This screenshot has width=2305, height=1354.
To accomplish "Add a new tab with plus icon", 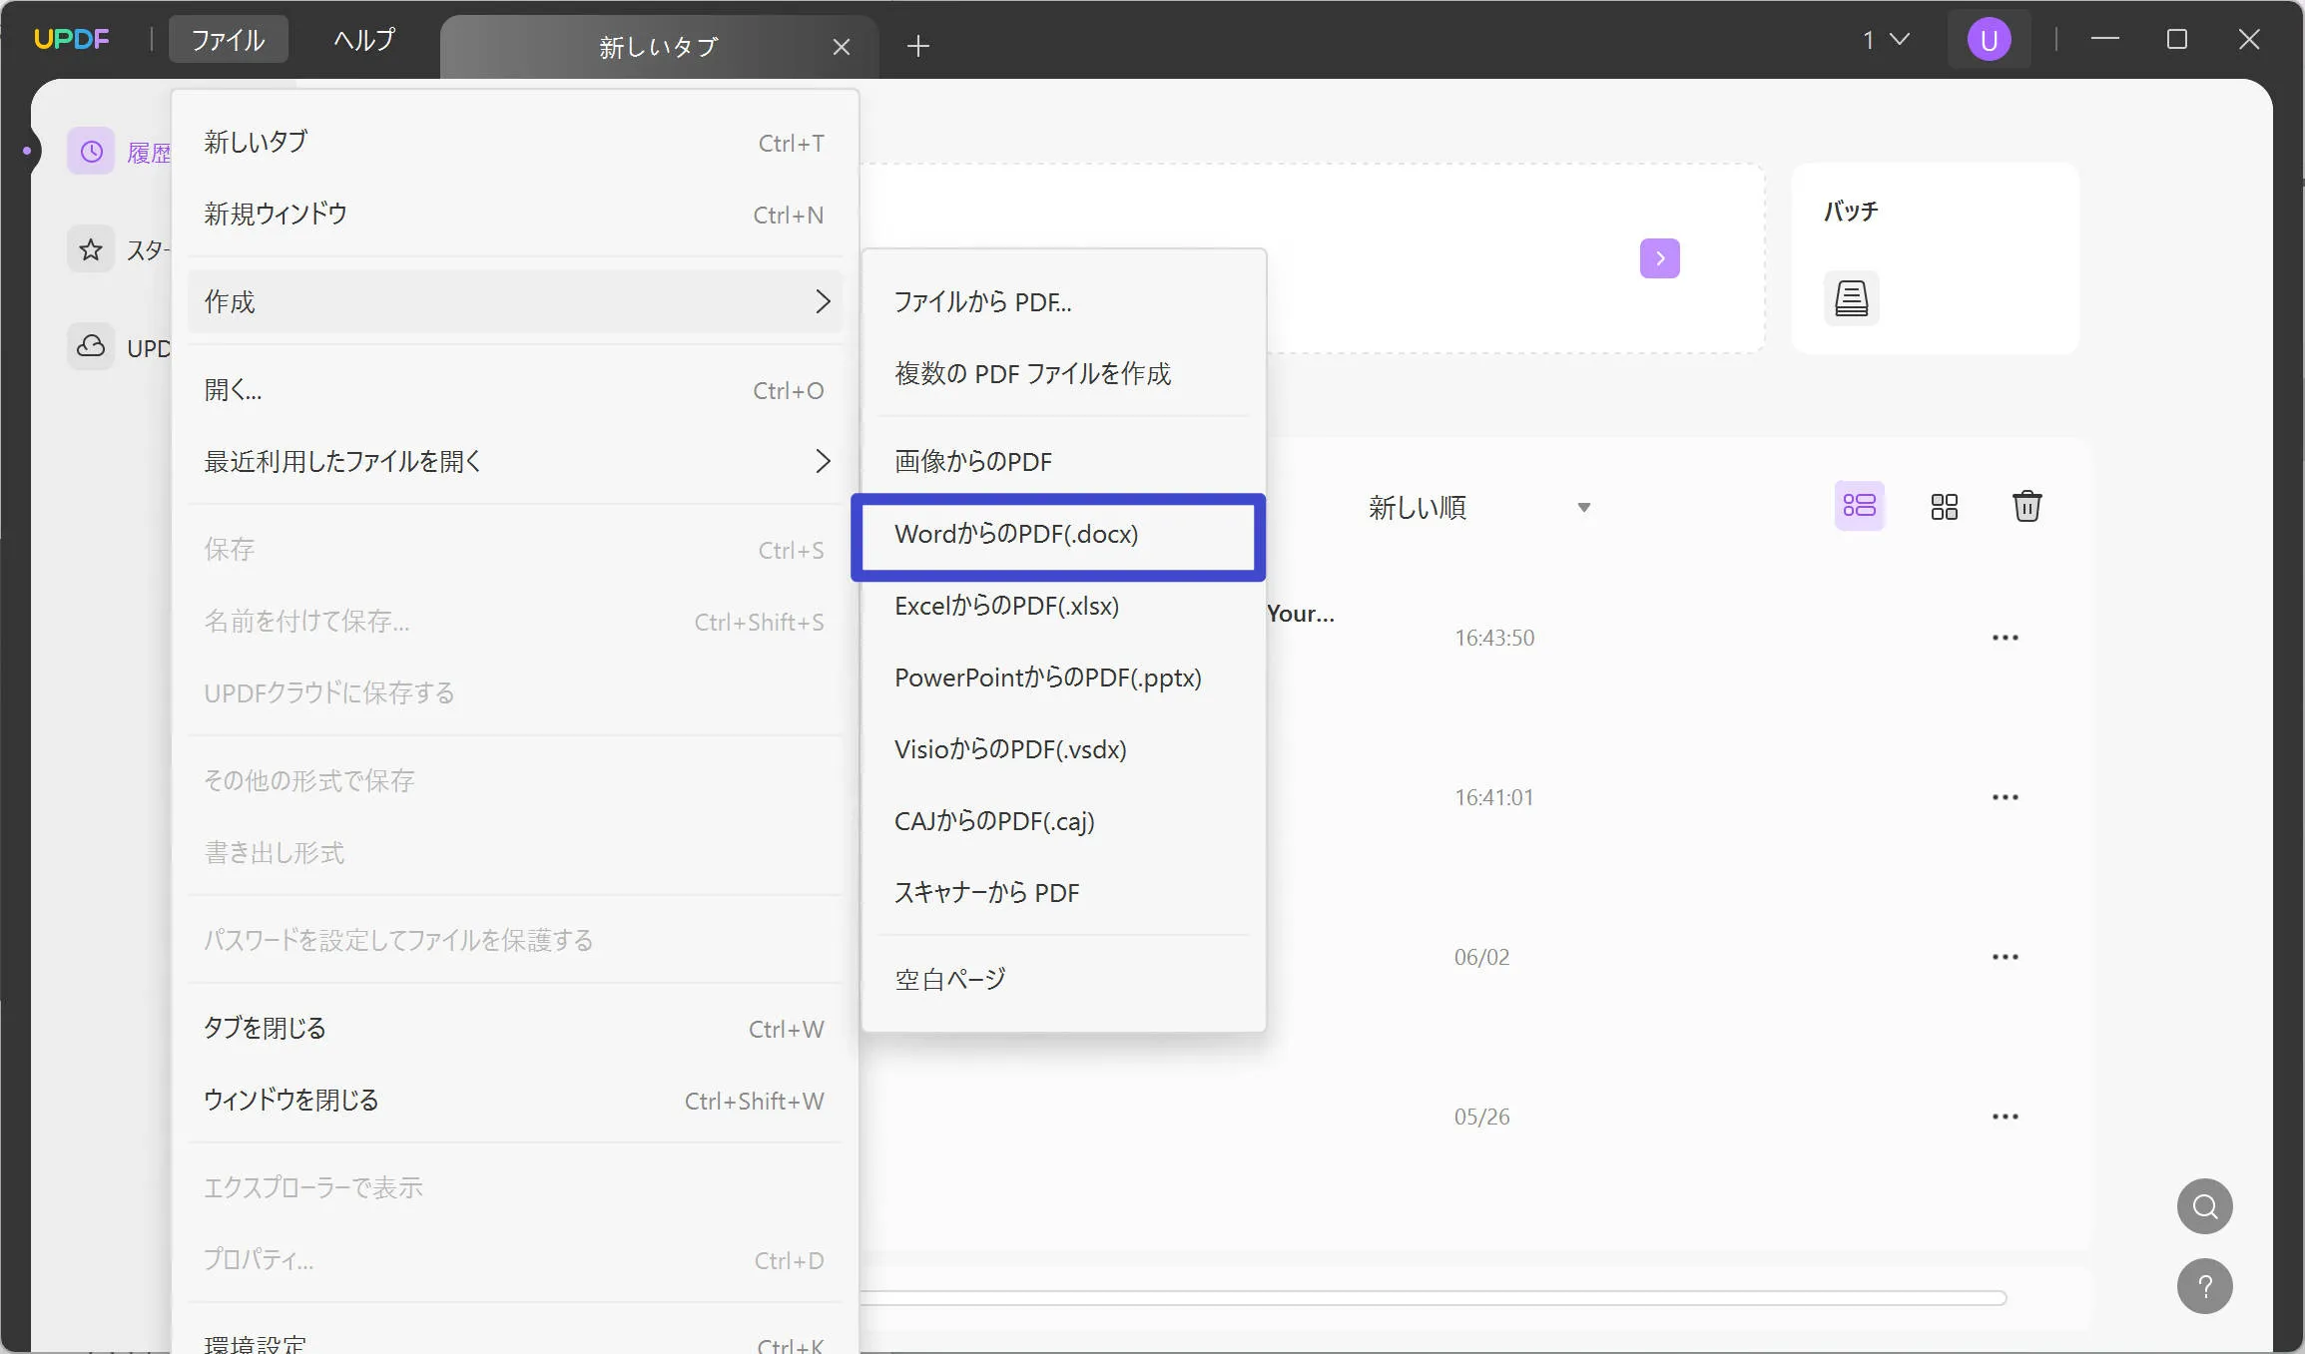I will click(917, 46).
